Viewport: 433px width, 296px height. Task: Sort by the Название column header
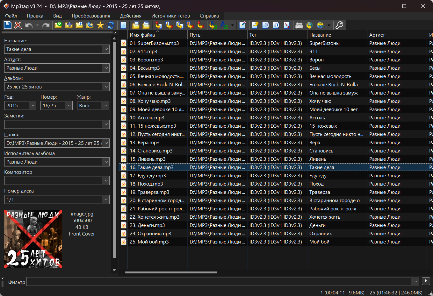pyautogui.click(x=337, y=35)
